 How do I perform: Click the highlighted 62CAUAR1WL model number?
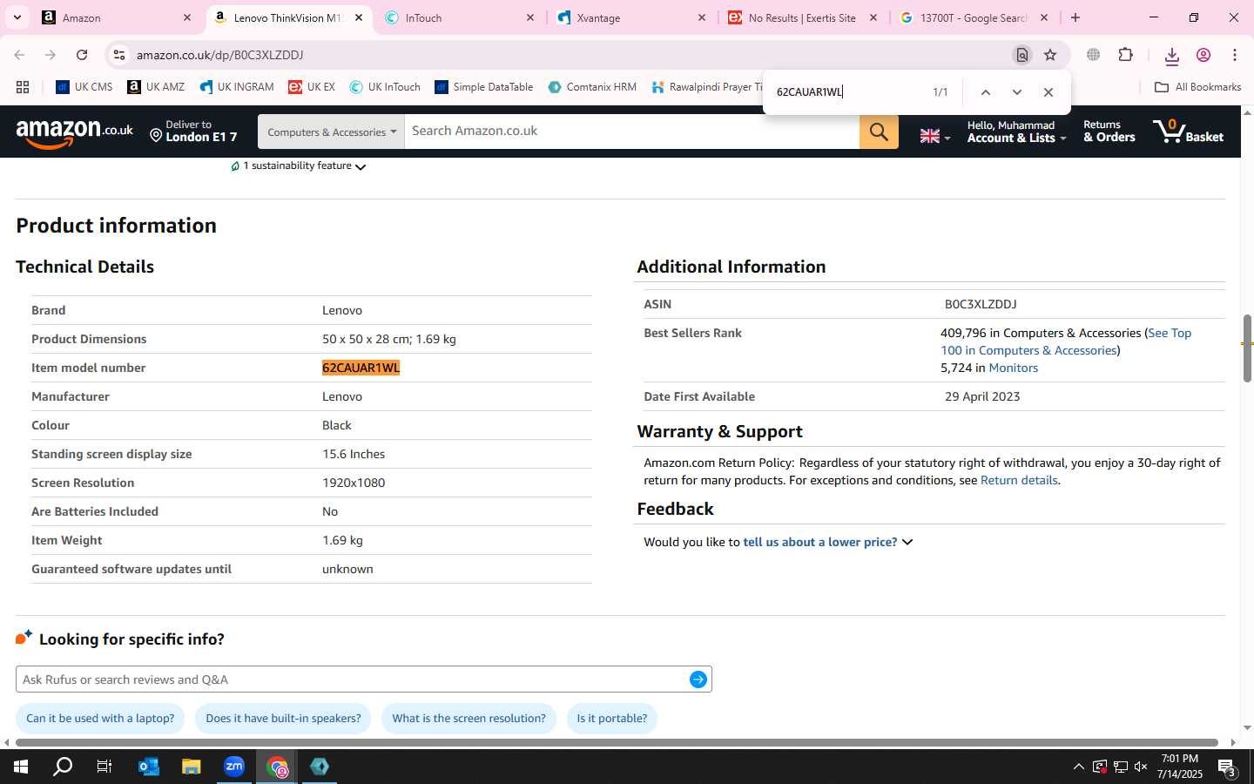(x=361, y=368)
